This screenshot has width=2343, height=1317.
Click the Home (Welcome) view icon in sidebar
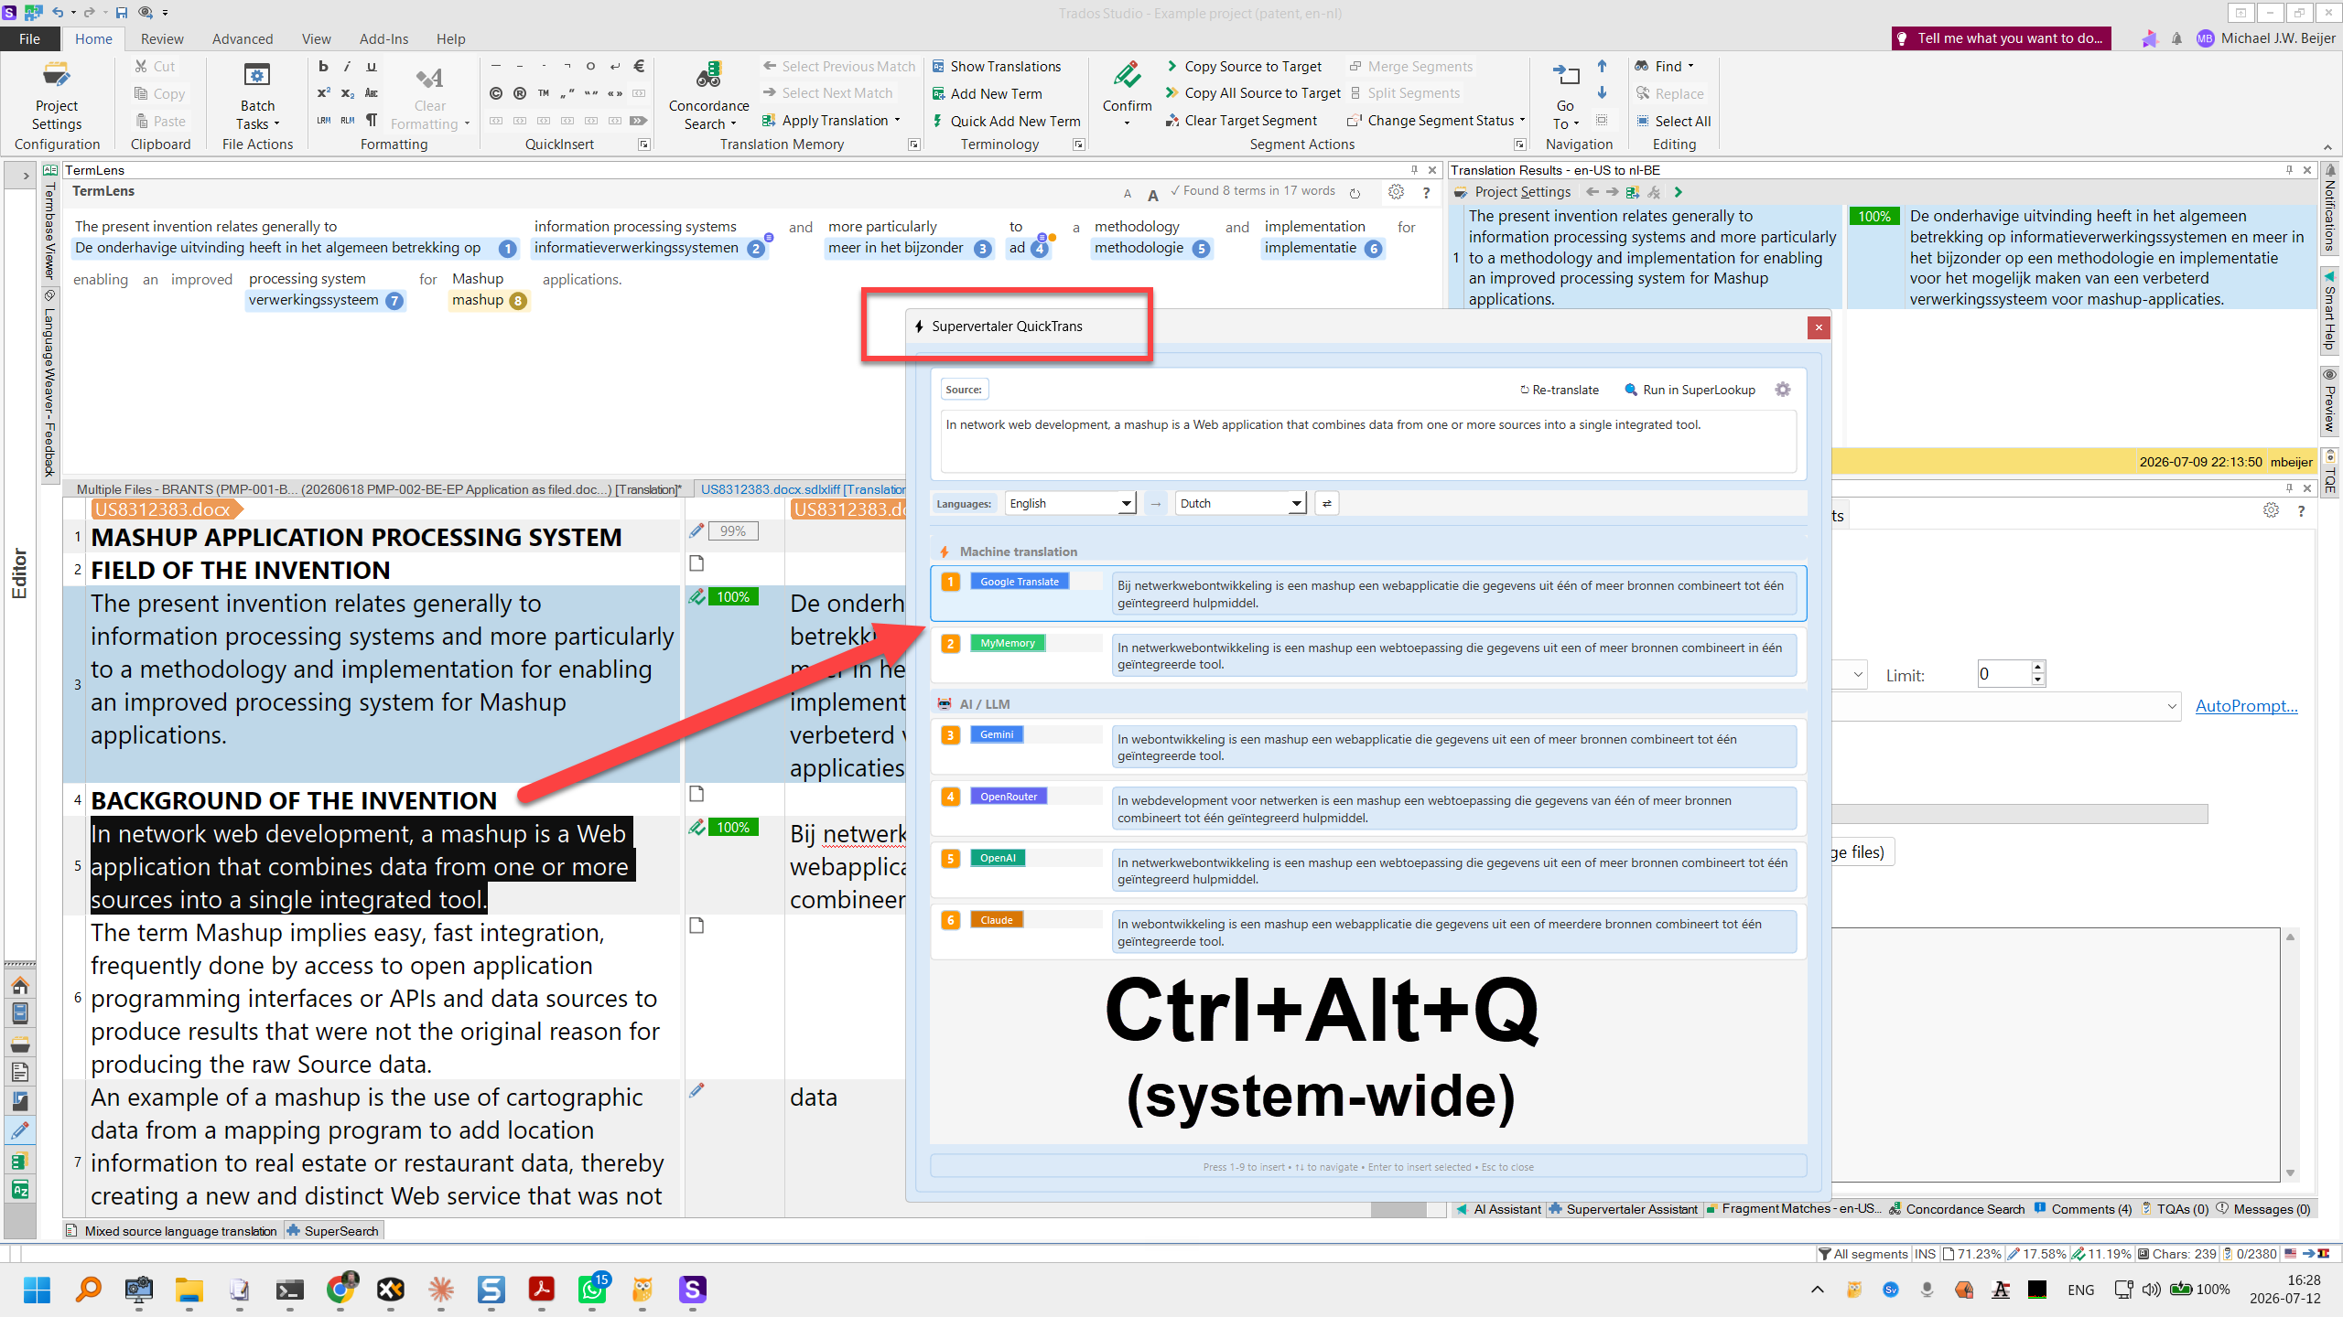pos(20,985)
